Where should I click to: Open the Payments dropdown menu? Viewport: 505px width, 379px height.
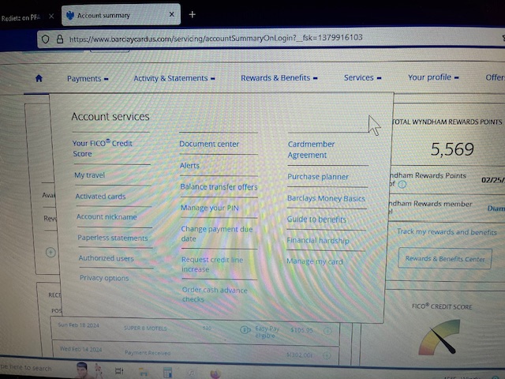pyautogui.click(x=88, y=79)
